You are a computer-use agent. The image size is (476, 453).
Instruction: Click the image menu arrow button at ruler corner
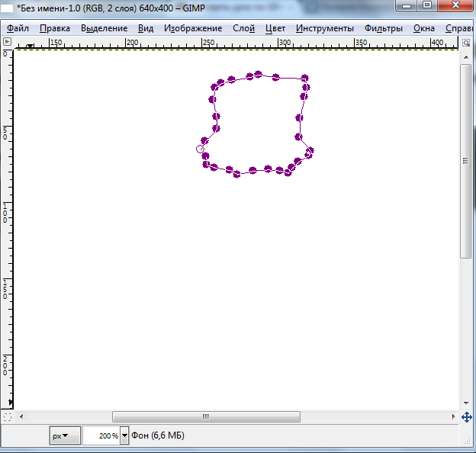[x=8, y=42]
